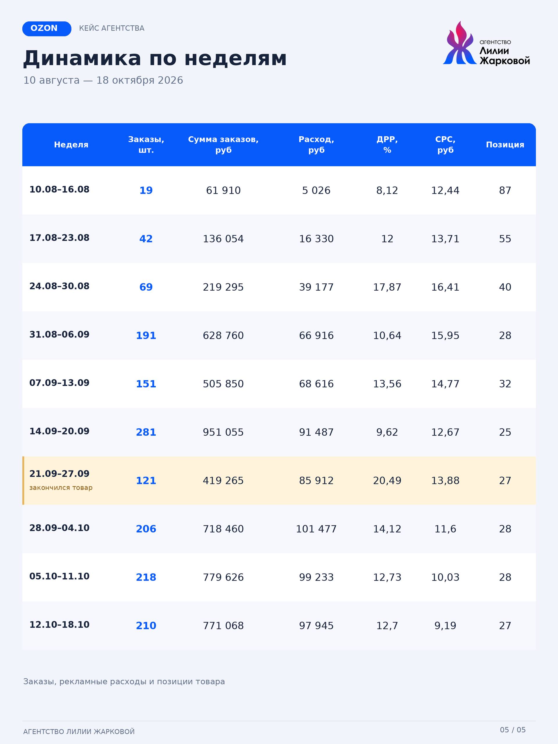Click order sum '136 054'
This screenshot has width=558, height=744.
coord(223,239)
